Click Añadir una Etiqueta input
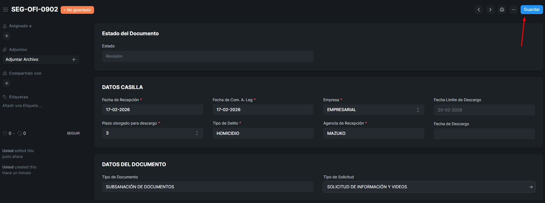 point(22,106)
